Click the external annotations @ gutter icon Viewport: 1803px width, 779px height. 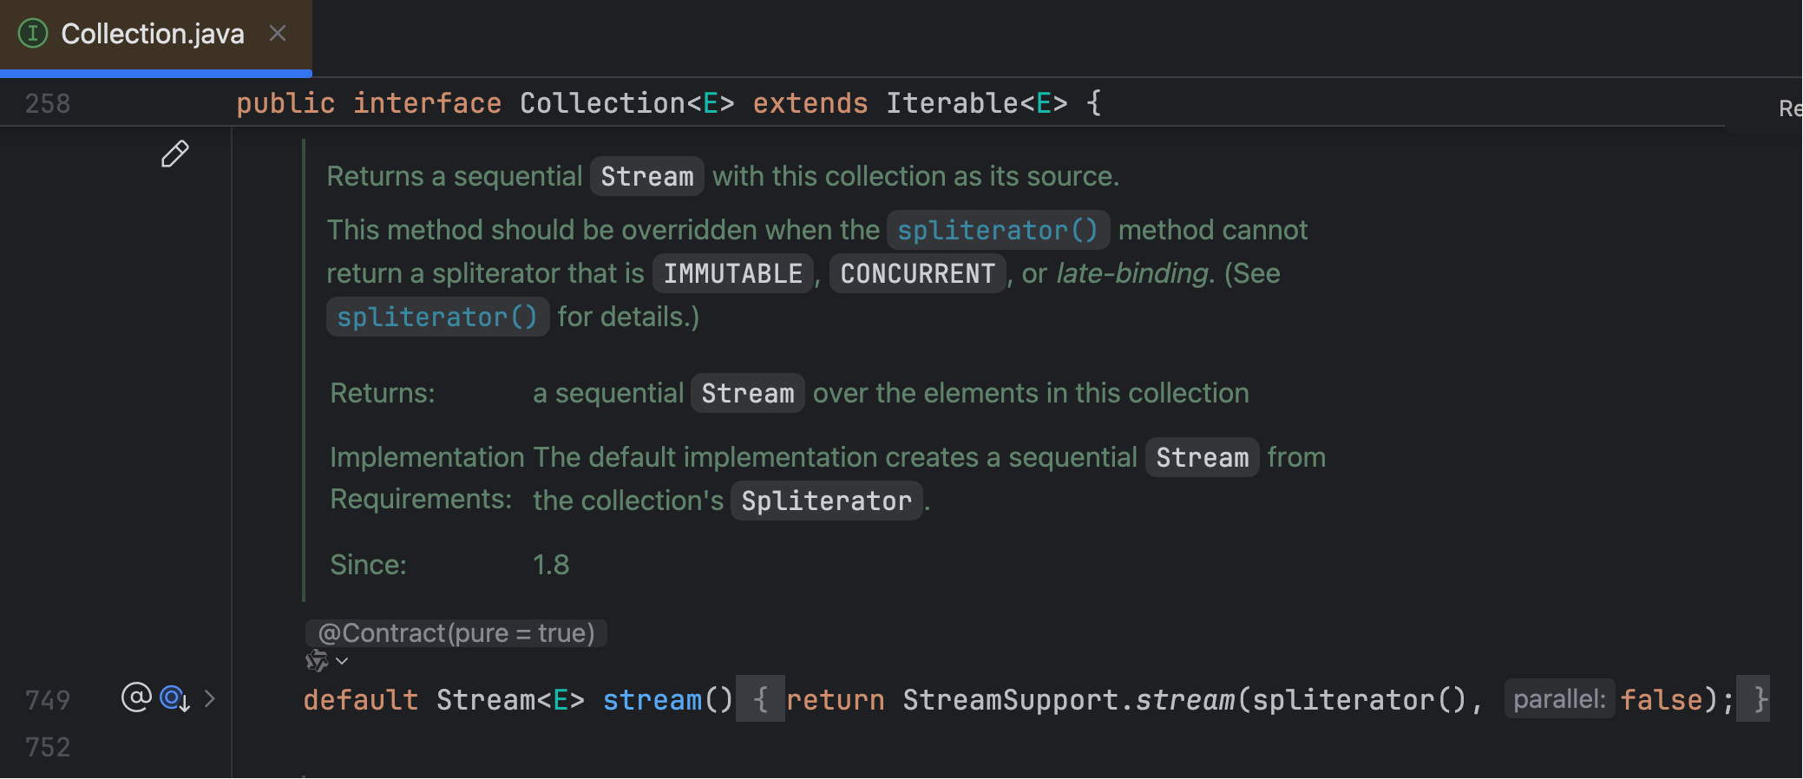[x=136, y=697]
